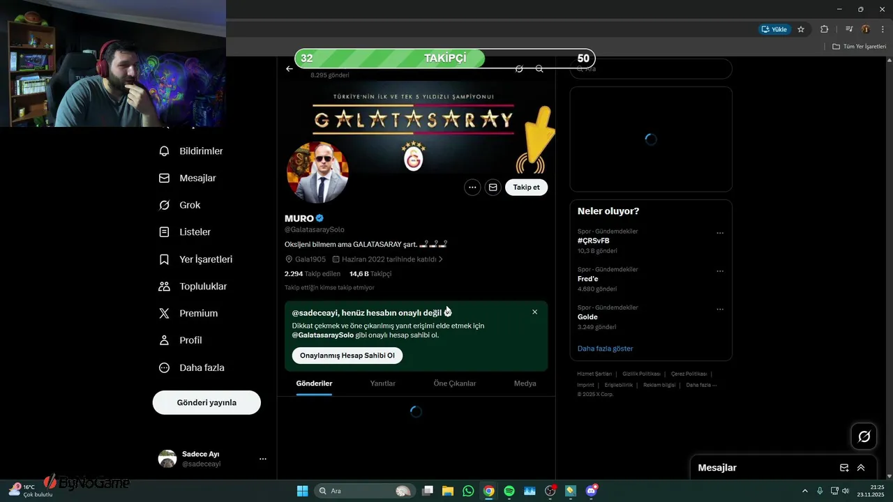
Task: Open options dots for the Golde trend
Action: [720, 310]
